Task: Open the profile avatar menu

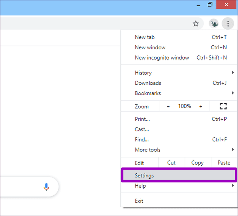Action: pos(214,24)
